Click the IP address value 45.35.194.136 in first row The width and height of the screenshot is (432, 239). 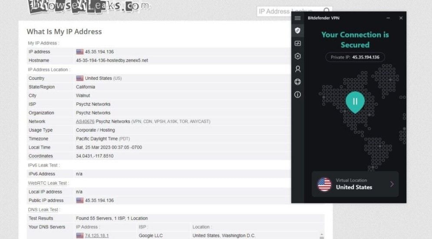click(x=99, y=52)
